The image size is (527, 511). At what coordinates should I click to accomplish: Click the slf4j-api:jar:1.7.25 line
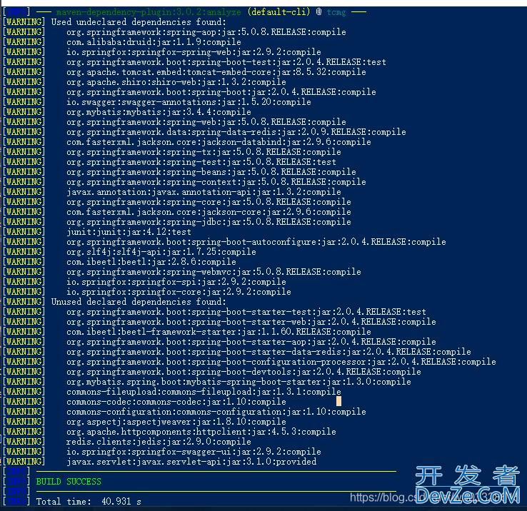161,252
